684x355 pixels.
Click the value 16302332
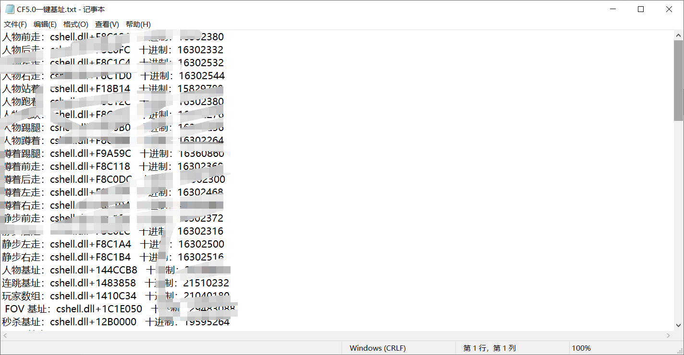click(x=200, y=50)
